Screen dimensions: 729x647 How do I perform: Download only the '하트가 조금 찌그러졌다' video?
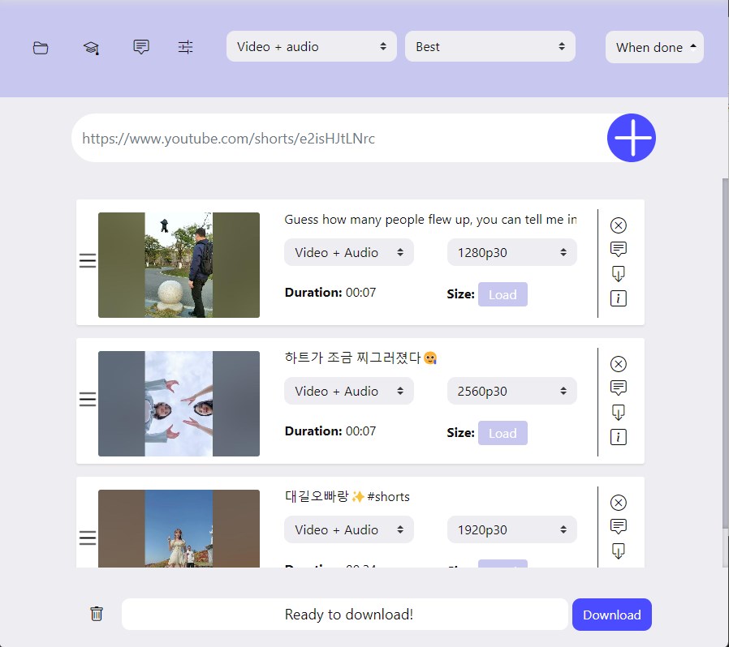click(x=619, y=412)
